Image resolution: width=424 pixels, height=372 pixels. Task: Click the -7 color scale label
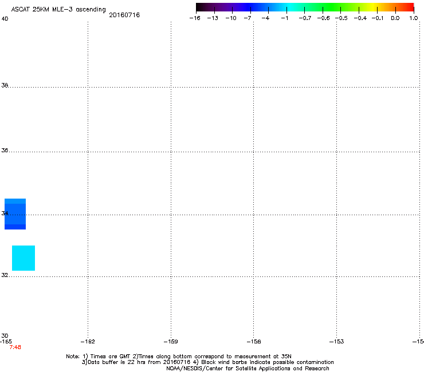pyautogui.click(x=248, y=18)
